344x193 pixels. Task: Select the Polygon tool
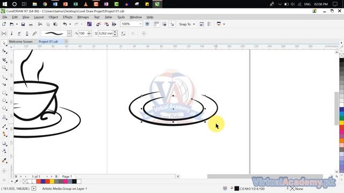(x=4, y=108)
